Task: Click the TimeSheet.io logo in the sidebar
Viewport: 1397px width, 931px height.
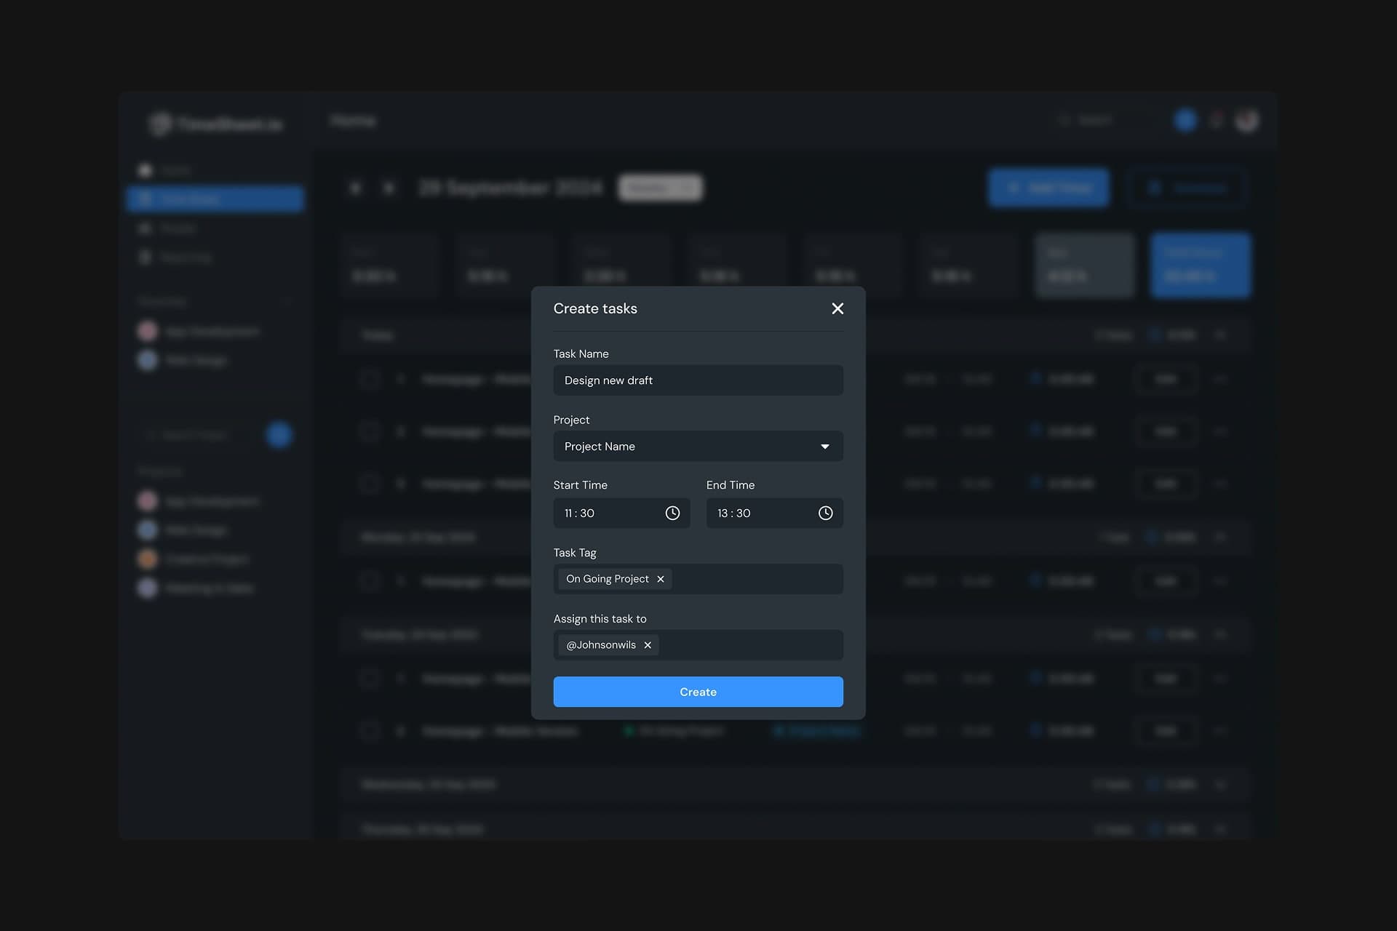Action: (x=215, y=124)
